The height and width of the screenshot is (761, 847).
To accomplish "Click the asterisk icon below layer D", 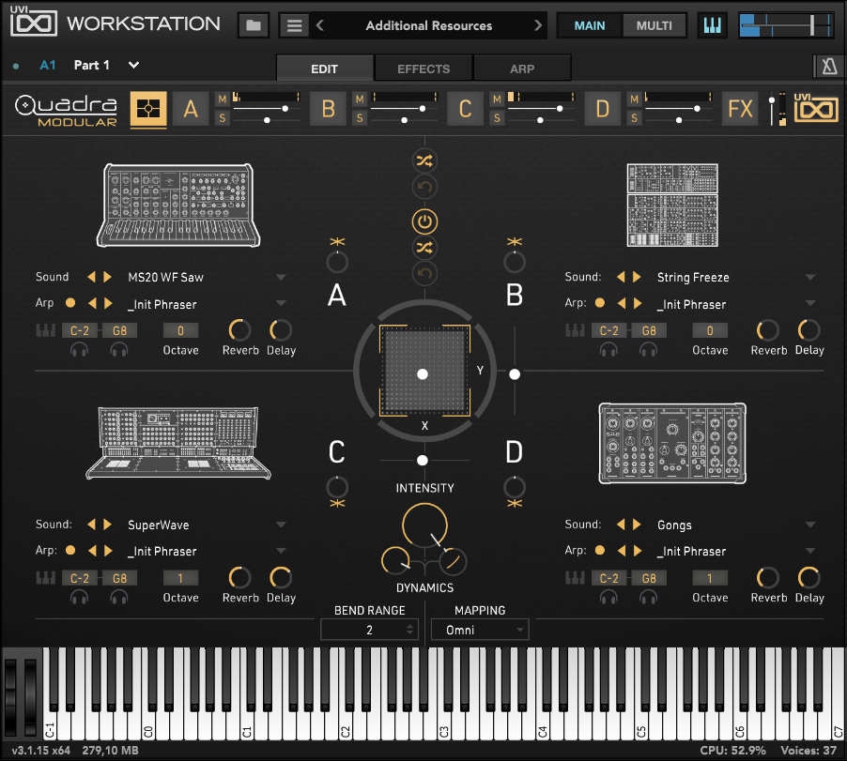I will pyautogui.click(x=515, y=504).
